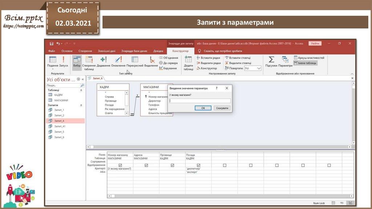The width and height of the screenshot is (372, 209).
Task: Uncheck the show box for Номер магазину column
Action: (120, 165)
